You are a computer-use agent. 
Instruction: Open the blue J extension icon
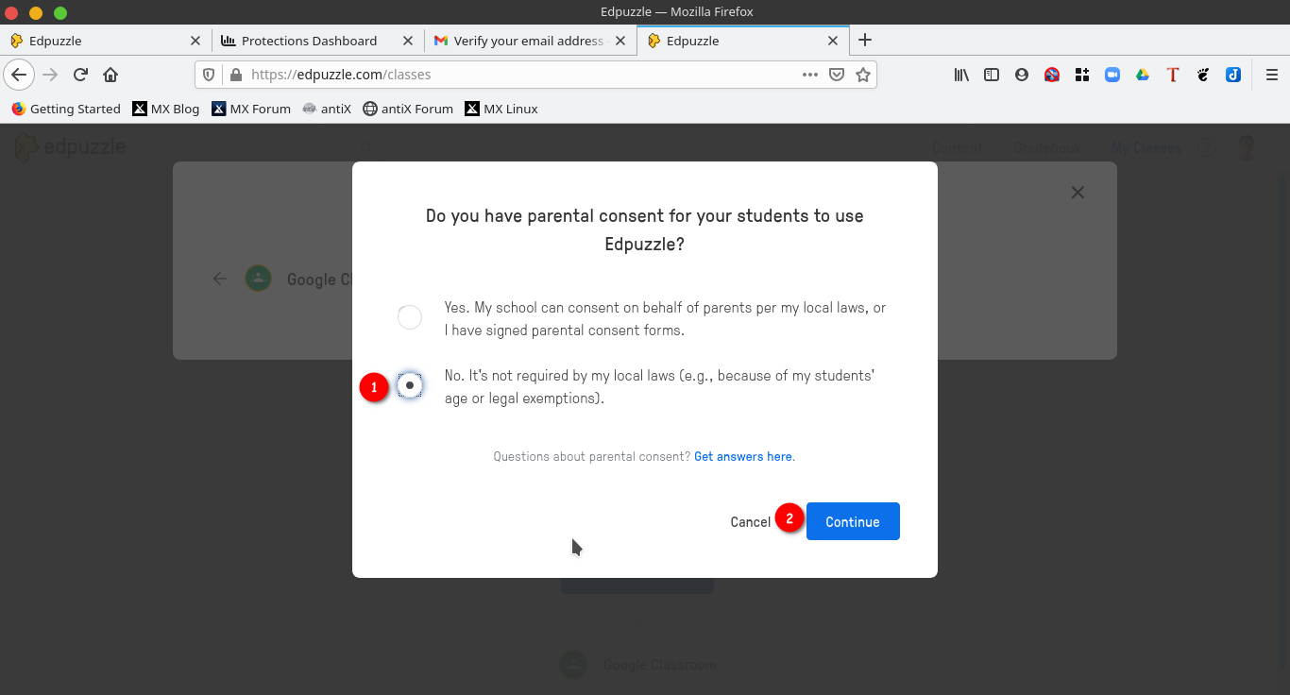click(x=1233, y=75)
